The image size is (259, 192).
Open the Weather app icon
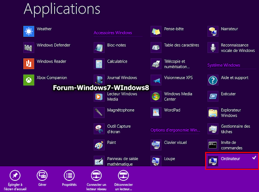(x=29, y=31)
